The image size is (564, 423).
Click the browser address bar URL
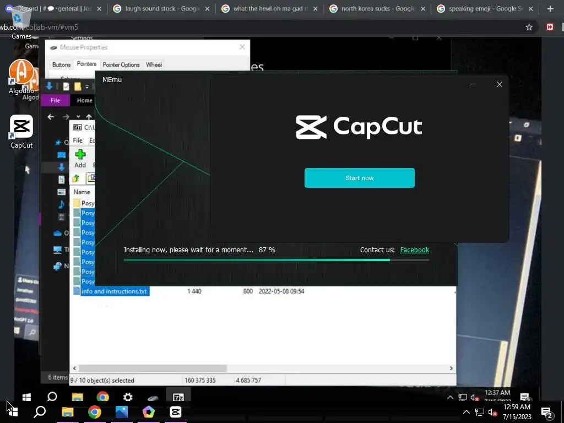[39, 27]
